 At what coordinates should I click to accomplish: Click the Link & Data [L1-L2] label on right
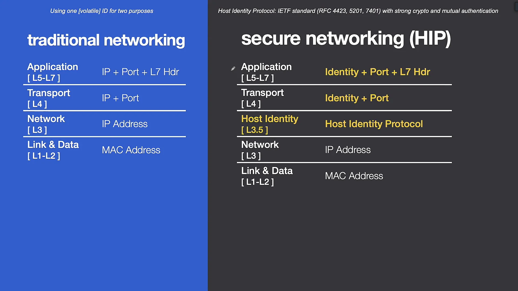267,171
